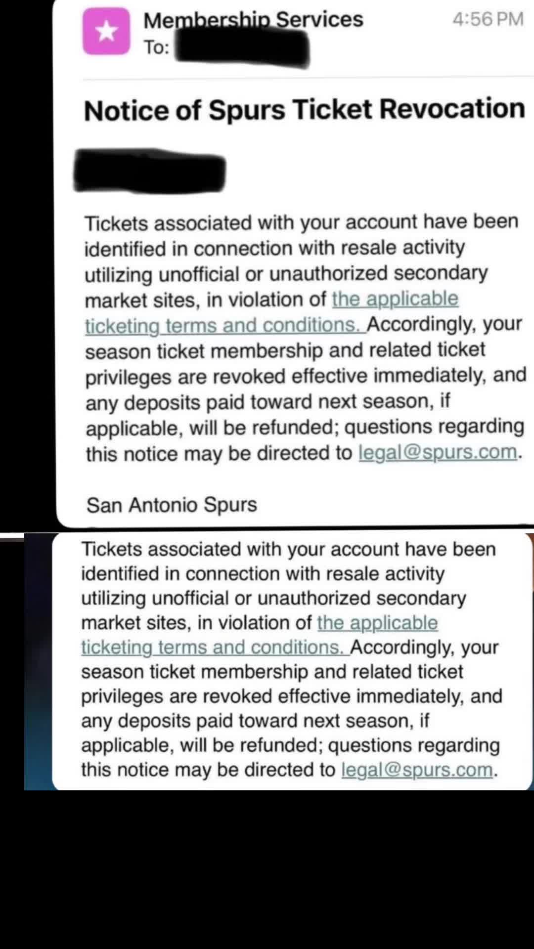Select the Notice of Spurs Ticket Revocation subject

pos(305,109)
